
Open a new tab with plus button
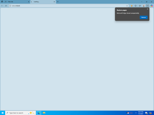coord(58,2)
